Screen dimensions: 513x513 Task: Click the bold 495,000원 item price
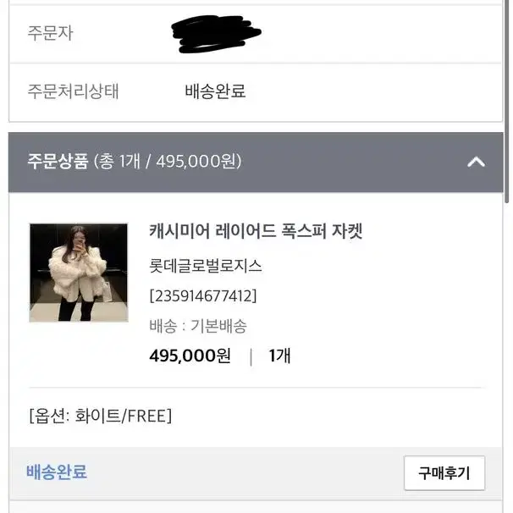tap(190, 356)
